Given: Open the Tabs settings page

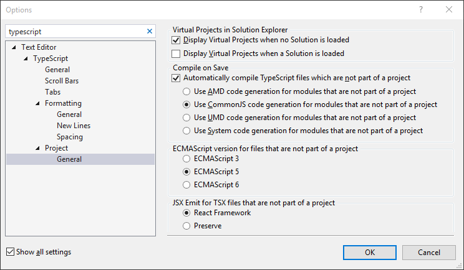Looking at the screenshot, I should [x=52, y=92].
